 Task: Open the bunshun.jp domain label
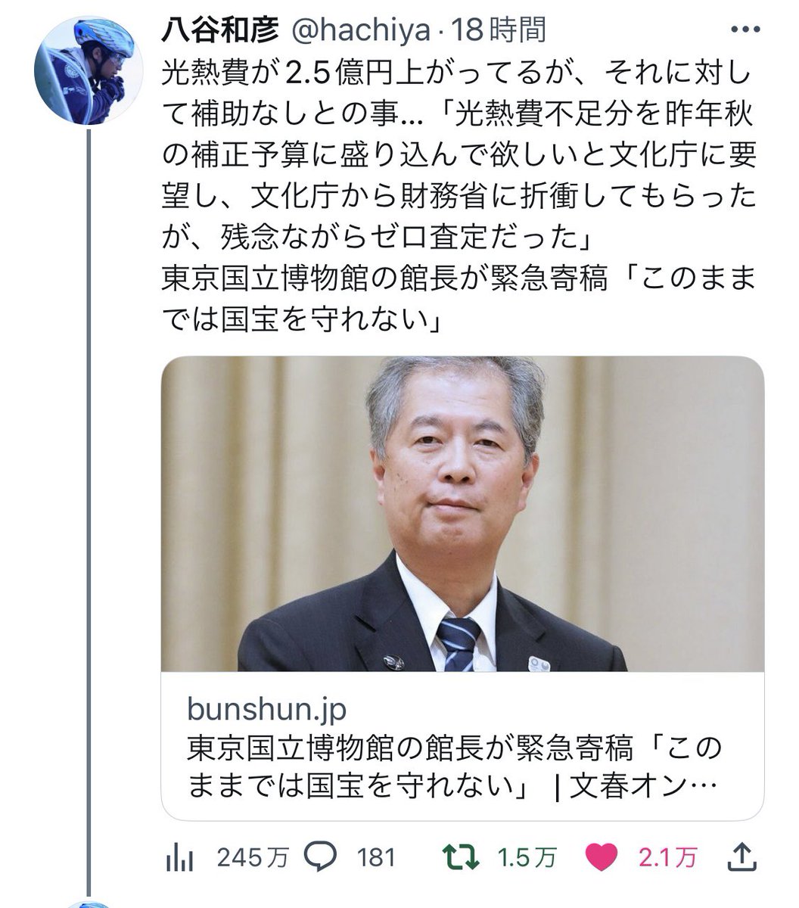click(266, 711)
